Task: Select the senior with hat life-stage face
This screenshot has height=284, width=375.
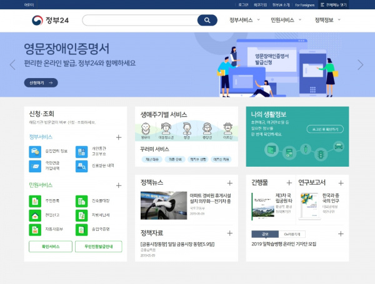Action: 227,129
